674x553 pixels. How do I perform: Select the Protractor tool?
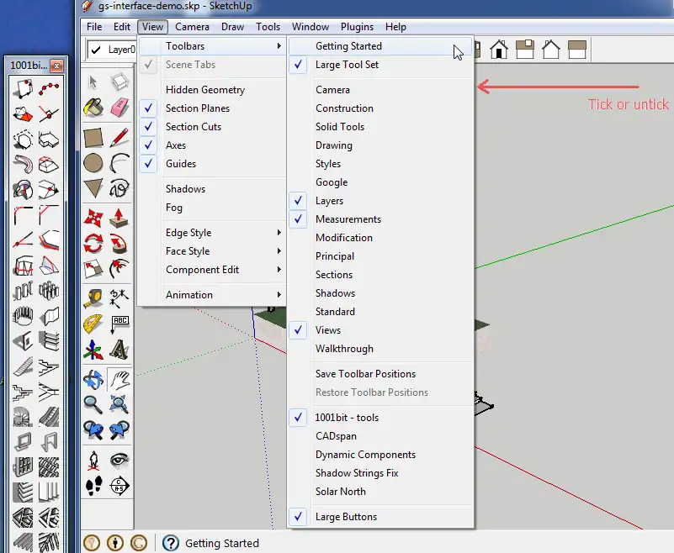[x=93, y=324]
